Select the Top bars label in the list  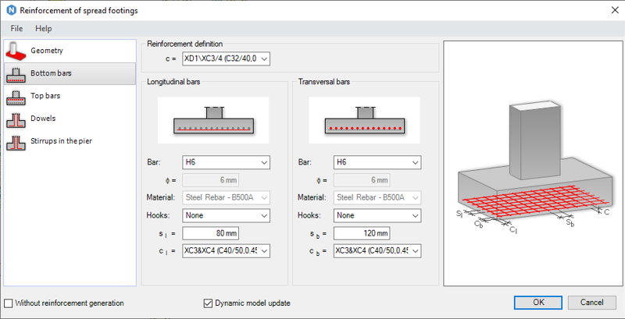pyautogui.click(x=45, y=96)
